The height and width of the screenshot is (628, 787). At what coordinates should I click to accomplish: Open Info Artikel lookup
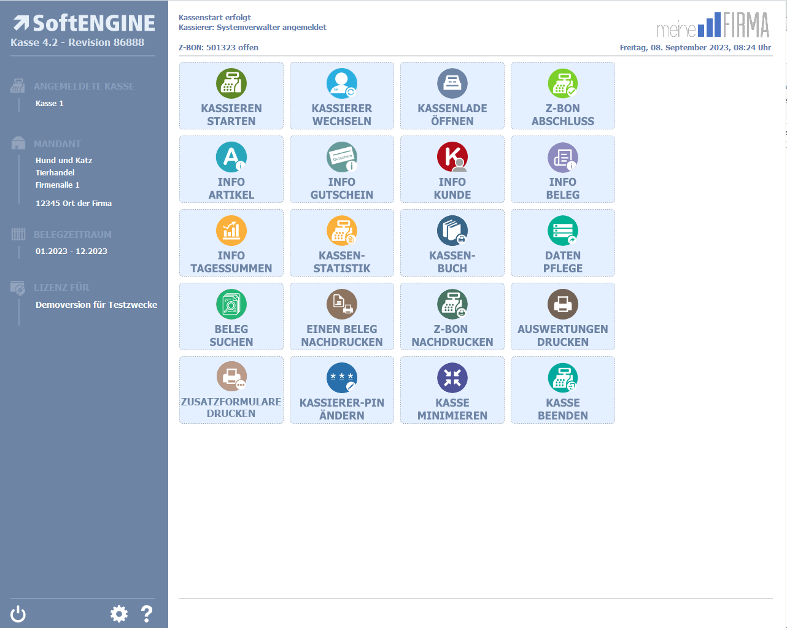coord(231,169)
